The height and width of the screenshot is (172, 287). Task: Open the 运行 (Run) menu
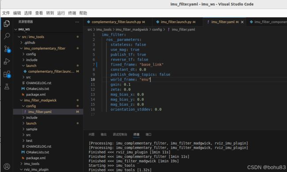(61, 13)
